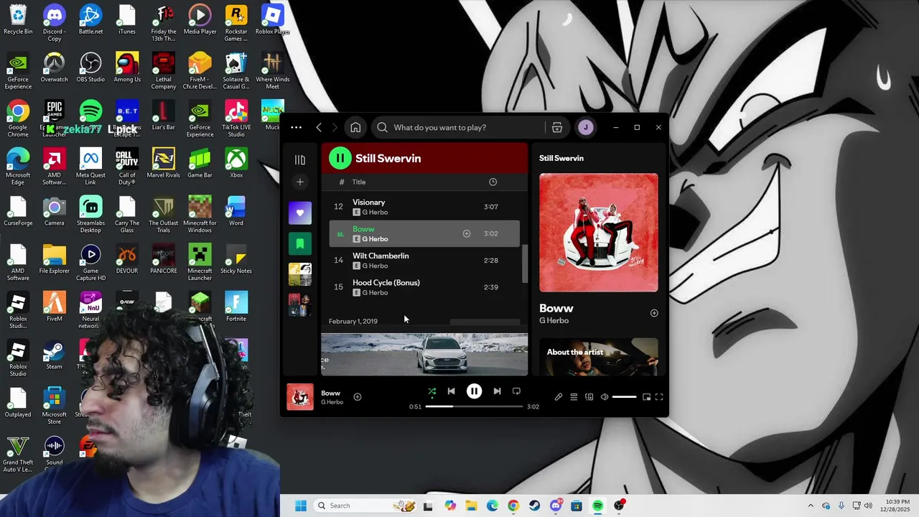This screenshot has height=517, width=919.
Task: Open Spotify Home
Action: tap(355, 127)
